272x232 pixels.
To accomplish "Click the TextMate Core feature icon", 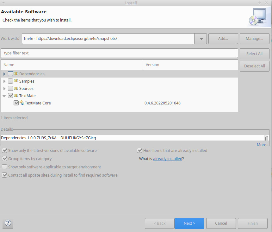I will (22, 103).
